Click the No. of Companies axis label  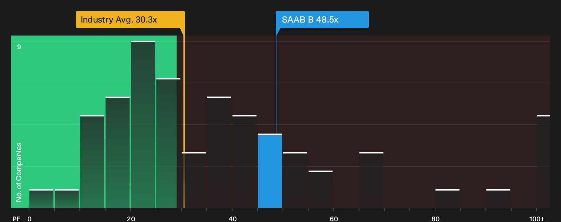19,172
